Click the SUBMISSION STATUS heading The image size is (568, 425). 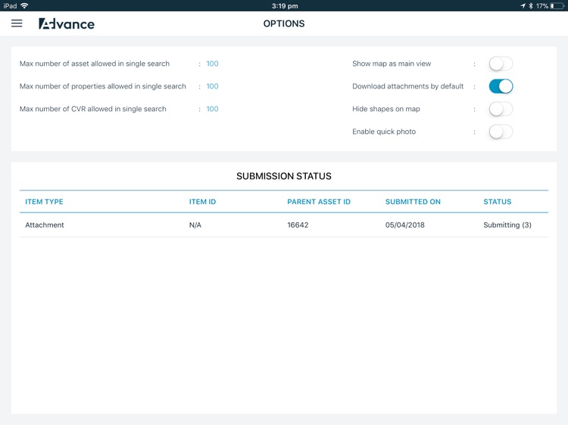[x=284, y=176]
